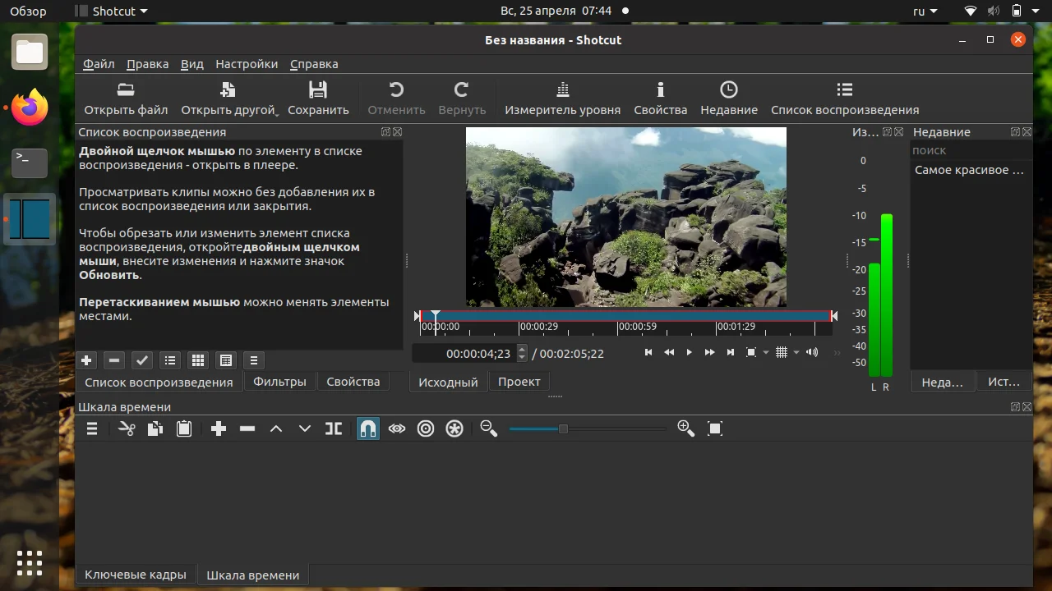Click the timeline zoom slider handle
1052x591 pixels.
[563, 428]
